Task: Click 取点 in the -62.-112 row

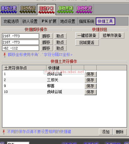Action: (60, 48)
